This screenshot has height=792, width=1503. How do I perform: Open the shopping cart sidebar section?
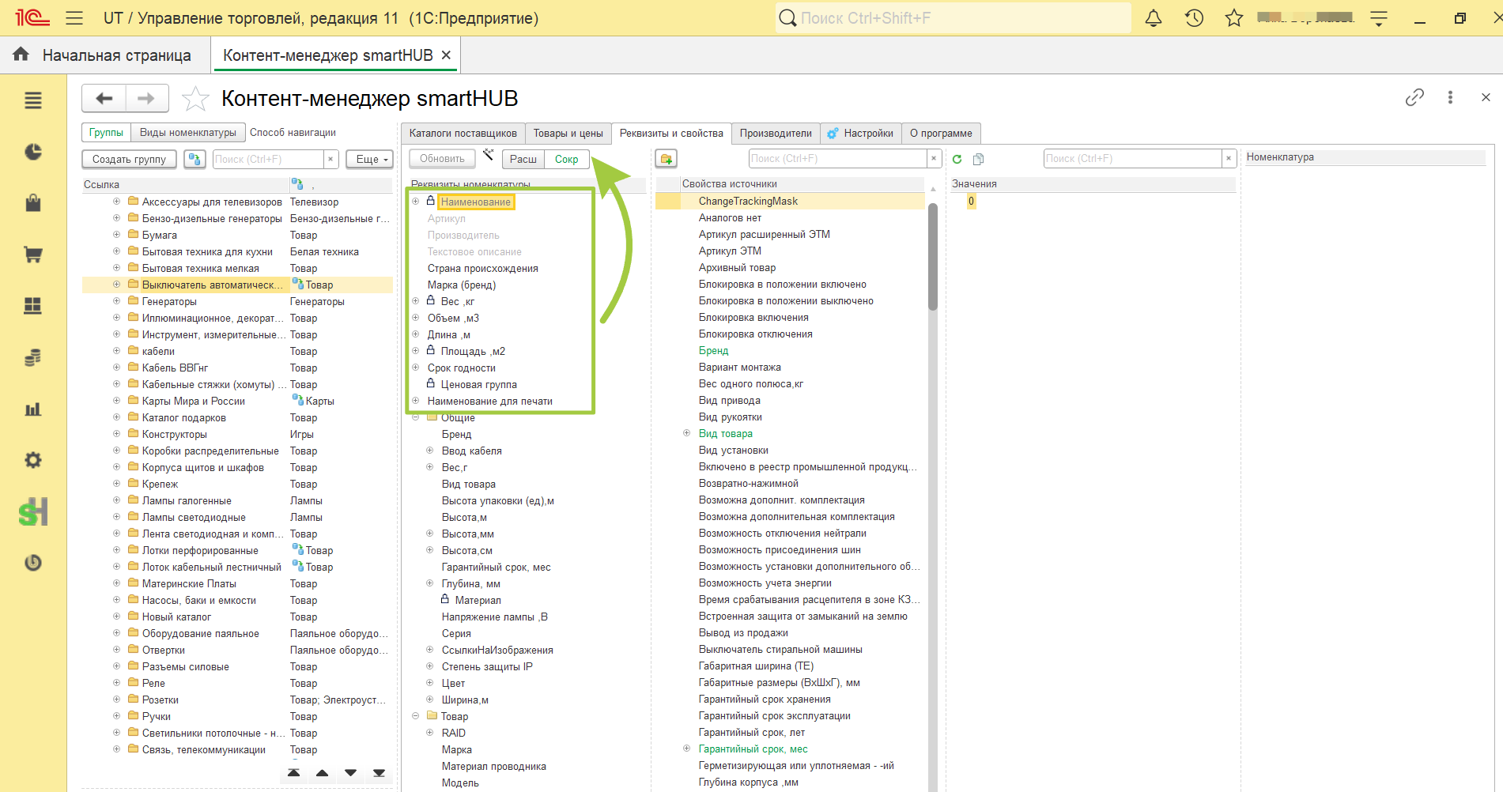point(33,255)
